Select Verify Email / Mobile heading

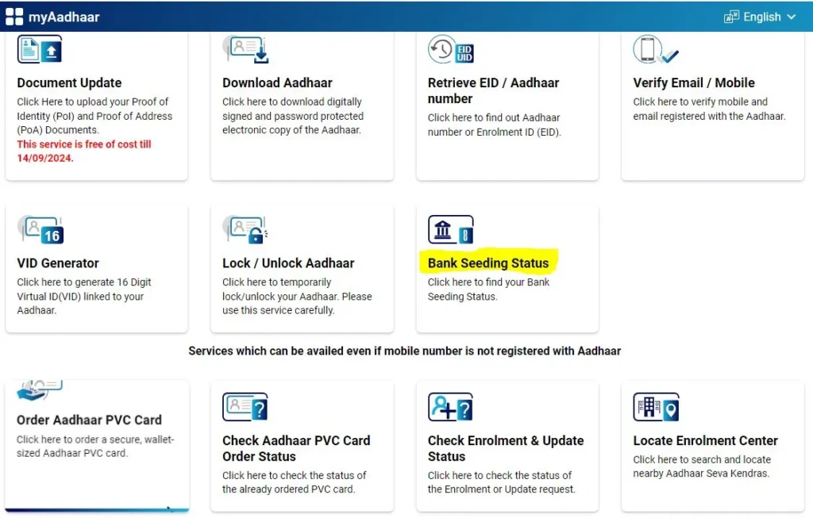694,82
